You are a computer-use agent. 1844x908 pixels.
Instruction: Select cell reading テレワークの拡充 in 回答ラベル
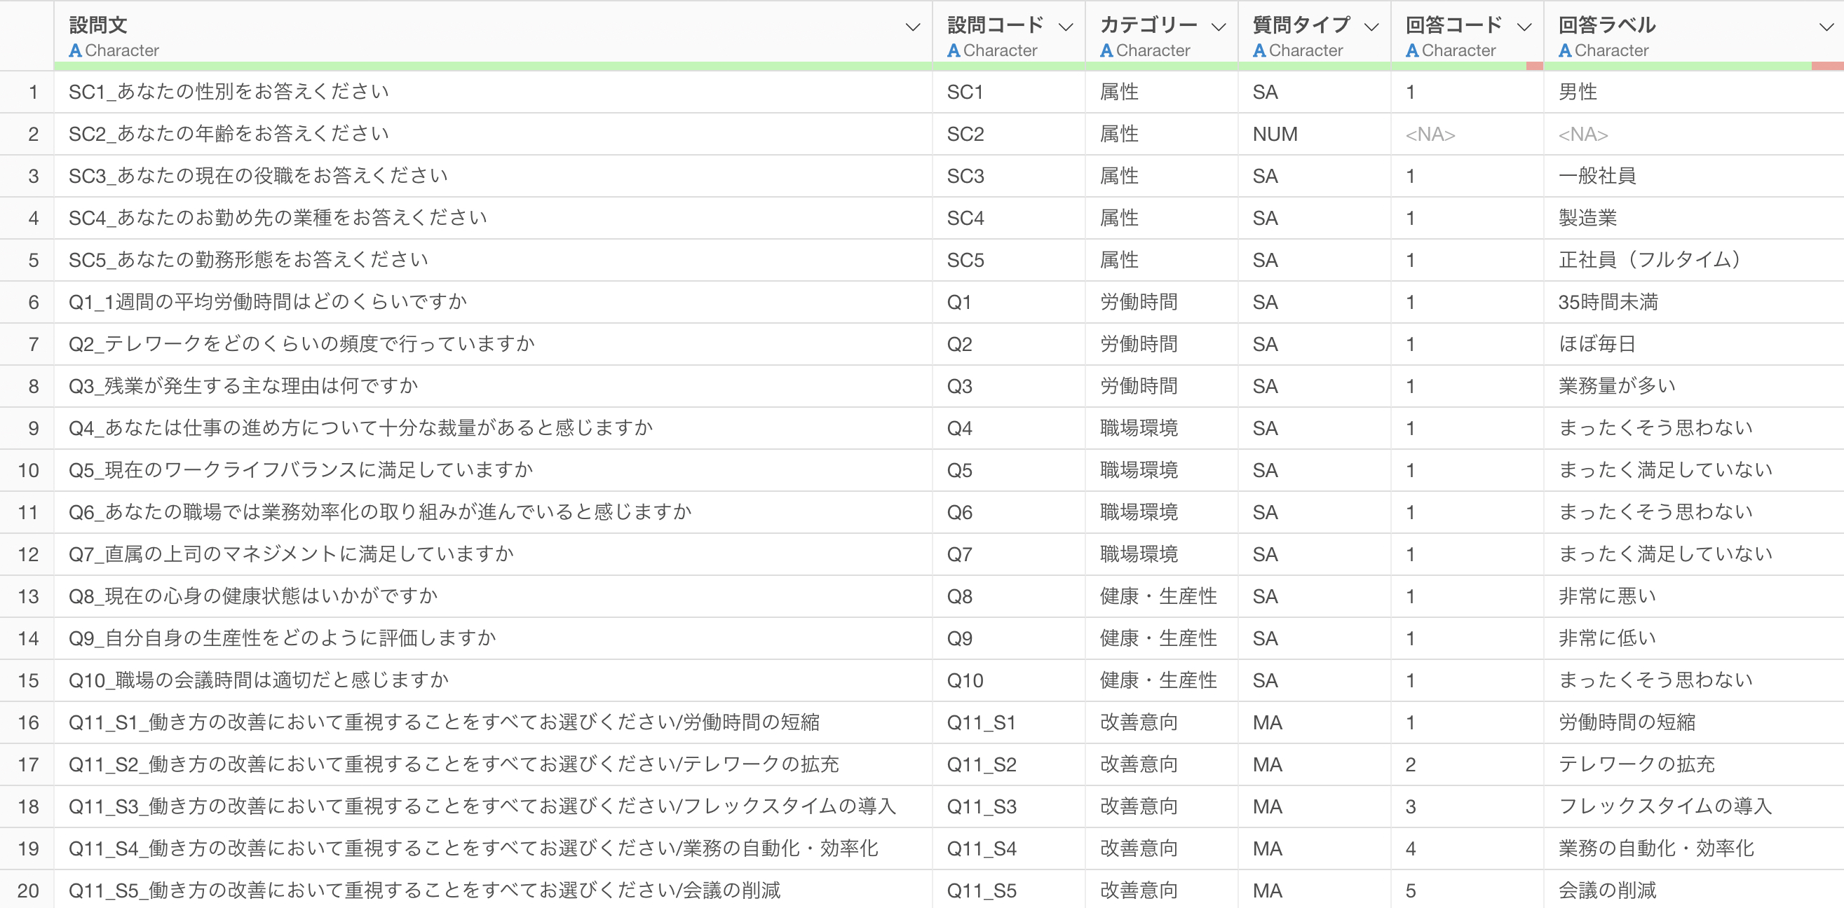(1636, 764)
